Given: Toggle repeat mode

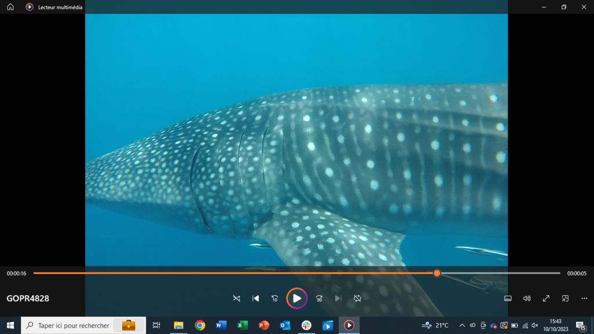Looking at the screenshot, I should (357, 299).
